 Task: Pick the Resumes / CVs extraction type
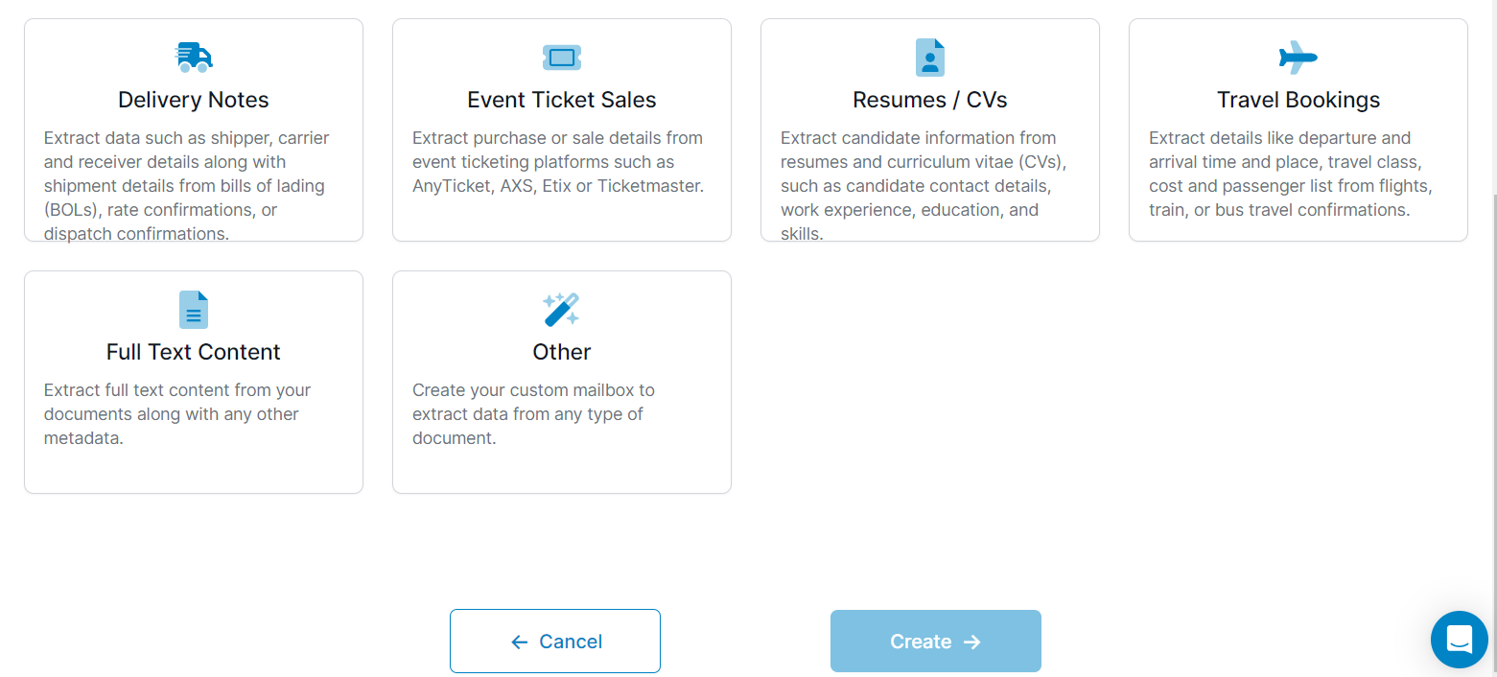tap(929, 129)
